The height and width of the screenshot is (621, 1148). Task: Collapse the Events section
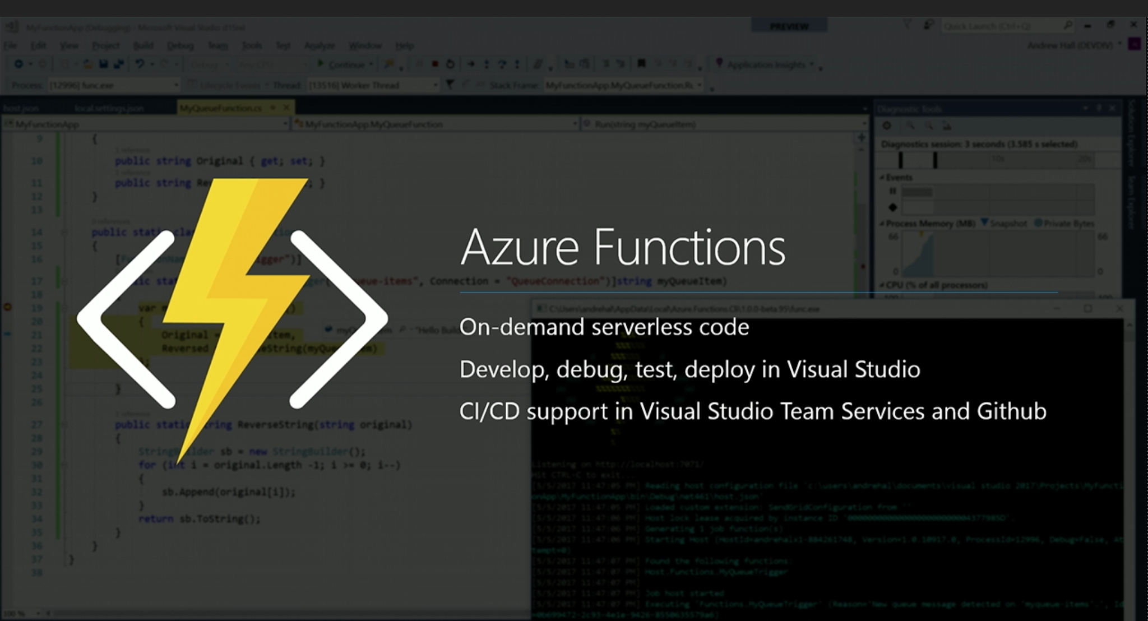pyautogui.click(x=882, y=177)
